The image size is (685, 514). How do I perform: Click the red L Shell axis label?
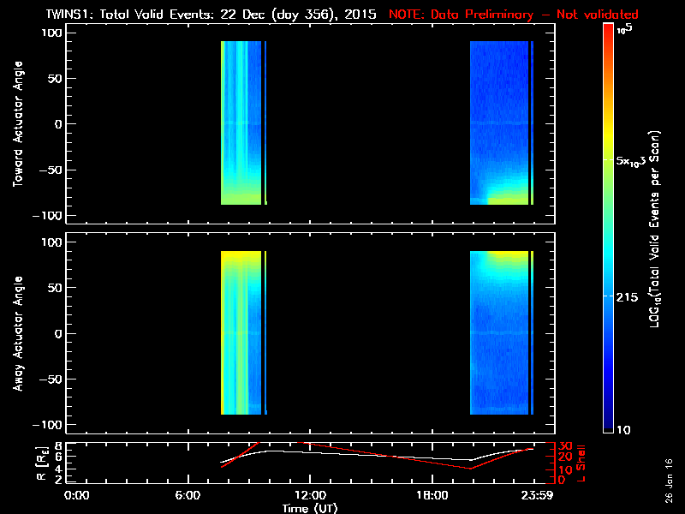[581, 463]
